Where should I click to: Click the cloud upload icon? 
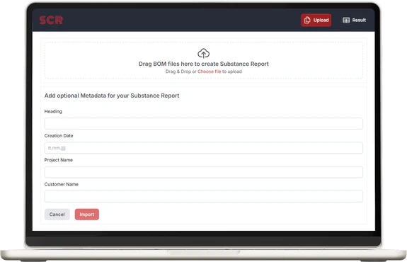coord(204,53)
